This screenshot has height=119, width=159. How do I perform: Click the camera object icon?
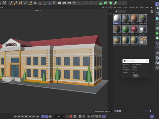[x=157, y=63]
